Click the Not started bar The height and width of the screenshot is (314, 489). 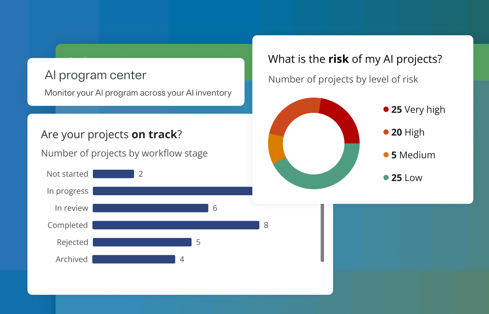(x=113, y=174)
